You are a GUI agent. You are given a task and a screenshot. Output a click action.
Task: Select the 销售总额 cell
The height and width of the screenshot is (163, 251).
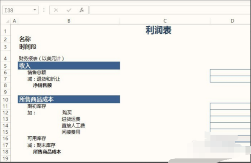click(x=37, y=72)
